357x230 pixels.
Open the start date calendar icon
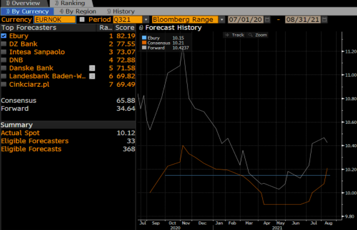pyautogui.click(x=267, y=20)
